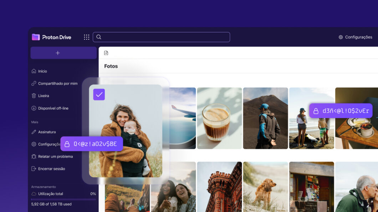Viewport: 378px width, 212px height.
Task: Click the storage usage progress bar
Action: [x=63, y=200]
